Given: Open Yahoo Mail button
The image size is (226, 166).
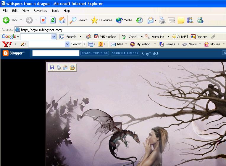Looking at the screenshot, I should click(x=117, y=44).
